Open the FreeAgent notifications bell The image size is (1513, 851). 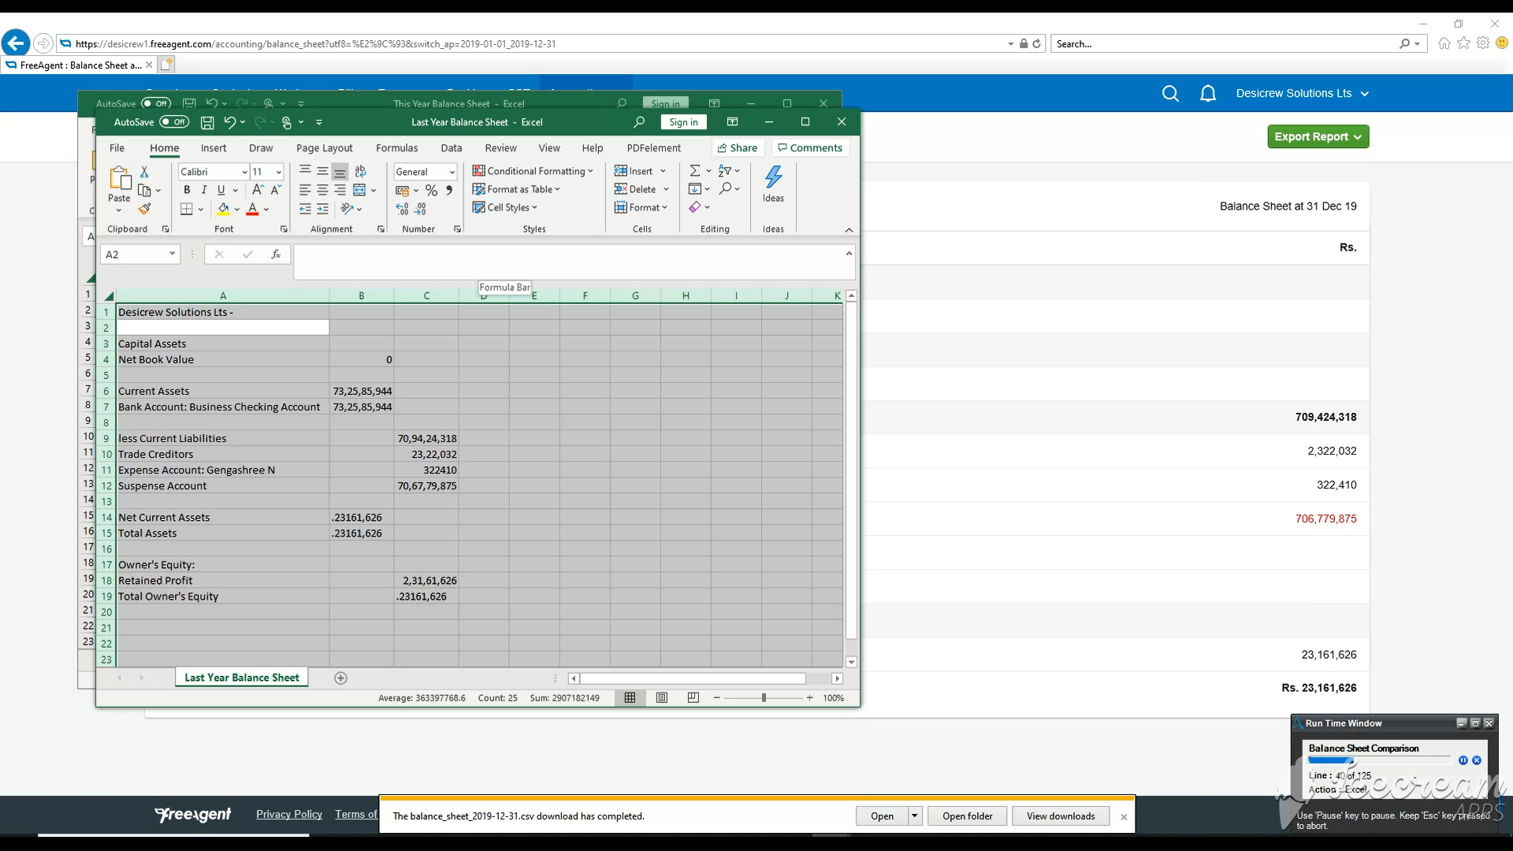[1207, 94]
